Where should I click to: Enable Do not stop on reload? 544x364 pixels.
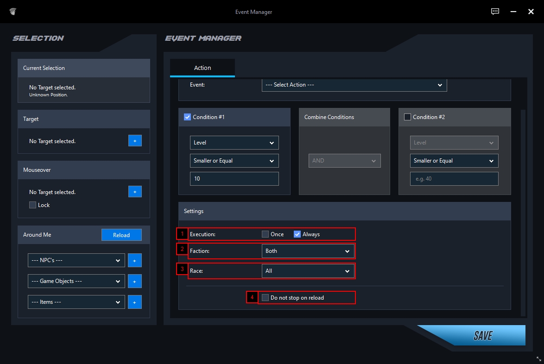265,297
